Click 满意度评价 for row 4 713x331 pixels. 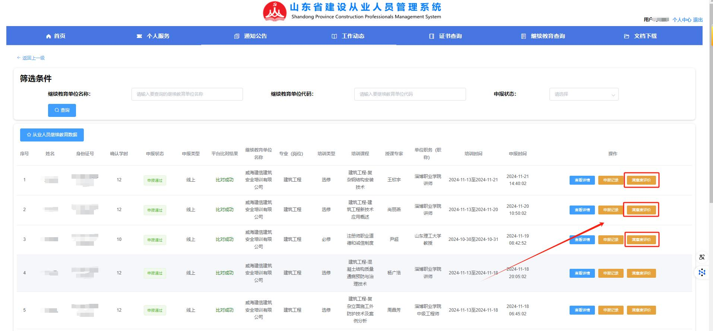tap(641, 273)
